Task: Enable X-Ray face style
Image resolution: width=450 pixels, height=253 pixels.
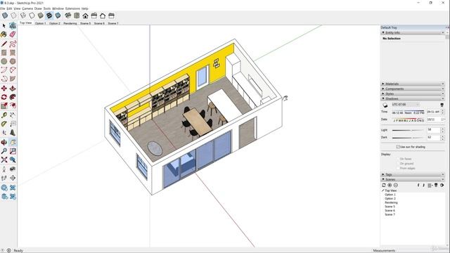Action: (5, 15)
